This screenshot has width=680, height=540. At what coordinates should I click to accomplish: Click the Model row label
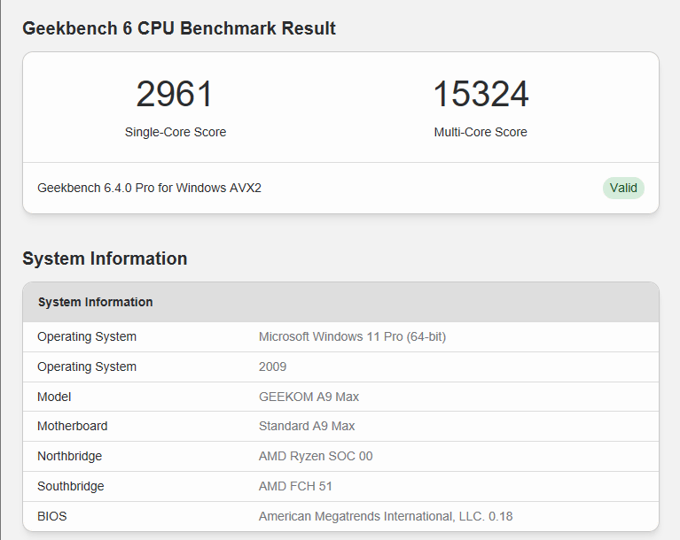(54, 397)
